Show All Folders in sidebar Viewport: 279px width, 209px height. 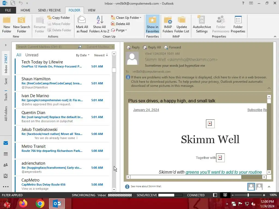6,113
